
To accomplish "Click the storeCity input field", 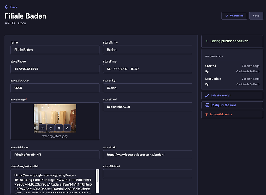I will pos(148,88).
